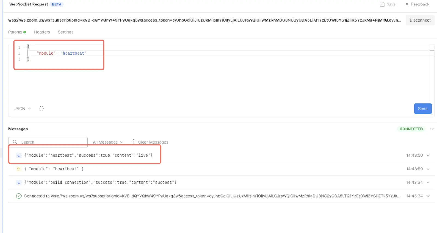This screenshot has width=437, height=233.
Task: Click incoming arrow on build_connection message
Action: [x=19, y=182]
